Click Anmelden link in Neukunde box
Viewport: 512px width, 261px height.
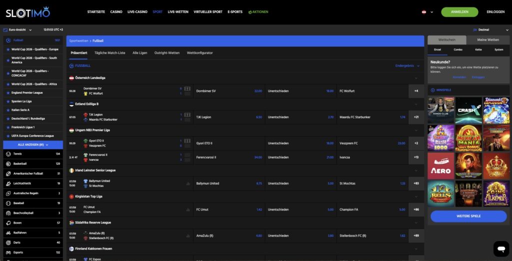[459, 77]
